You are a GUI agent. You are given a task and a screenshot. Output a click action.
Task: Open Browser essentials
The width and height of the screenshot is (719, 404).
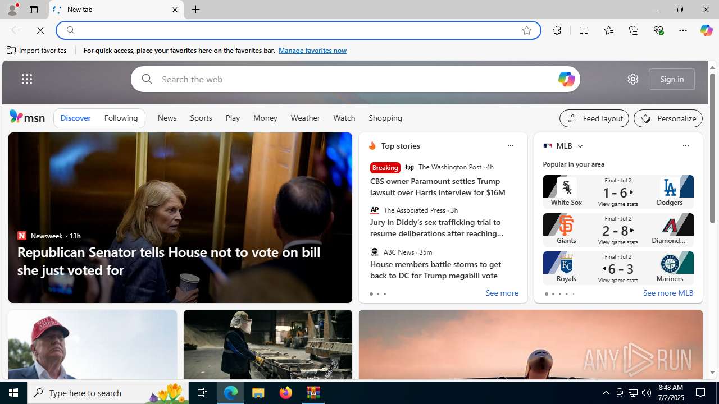(658, 30)
